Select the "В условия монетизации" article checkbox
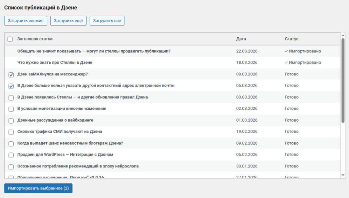This screenshot has height=198, width=349. pos(11,109)
